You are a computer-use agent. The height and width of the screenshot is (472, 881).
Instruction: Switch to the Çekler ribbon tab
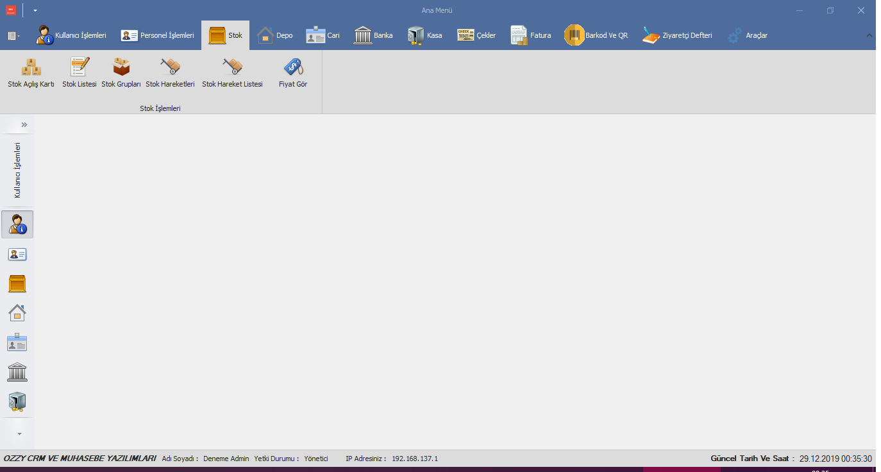pos(476,35)
